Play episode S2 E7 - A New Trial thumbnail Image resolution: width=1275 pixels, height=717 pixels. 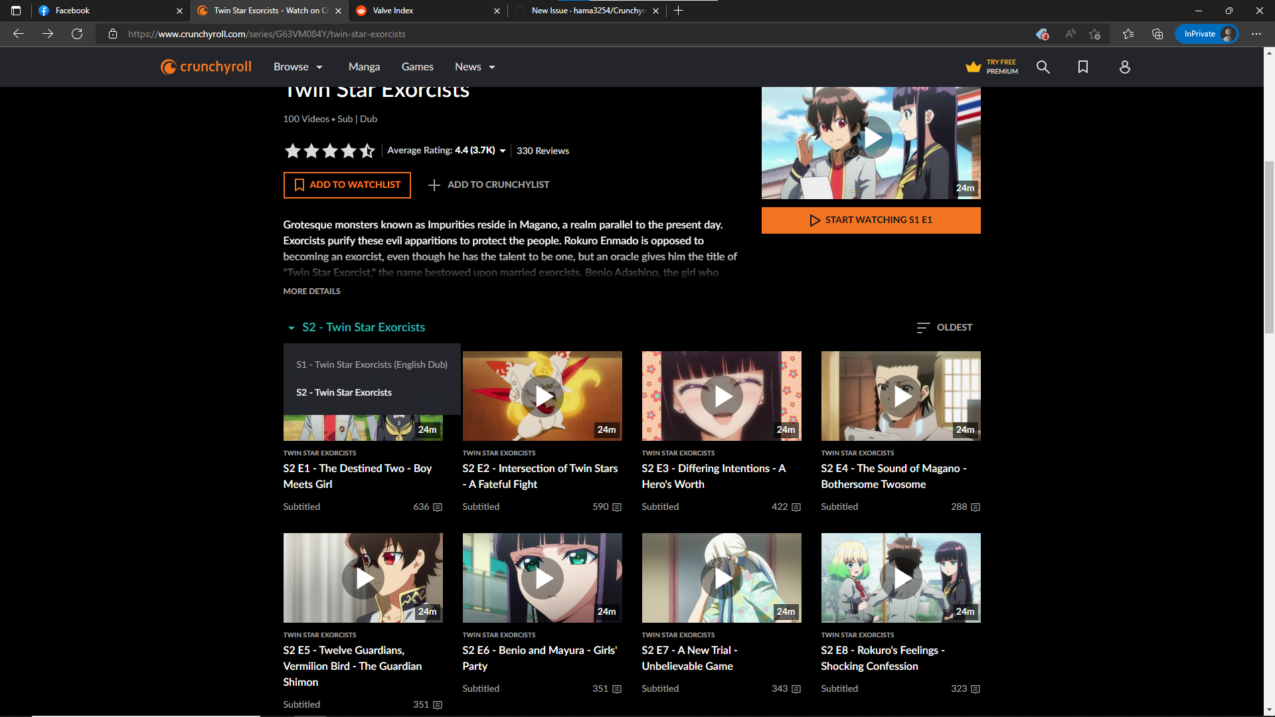point(721,578)
